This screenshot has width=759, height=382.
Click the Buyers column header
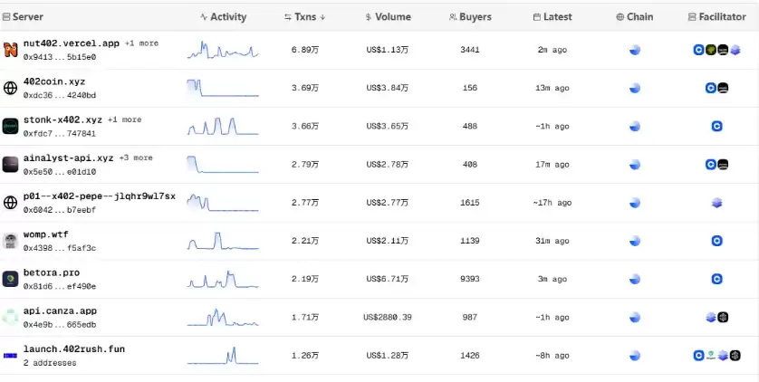pos(470,17)
